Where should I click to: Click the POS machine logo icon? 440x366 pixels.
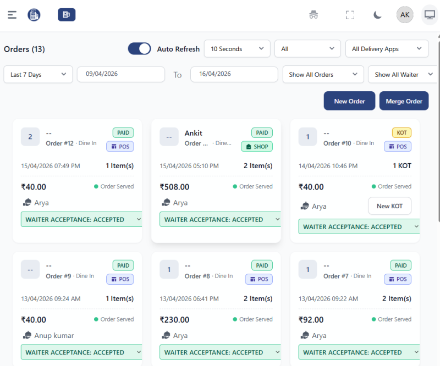pyautogui.click(x=34, y=15)
